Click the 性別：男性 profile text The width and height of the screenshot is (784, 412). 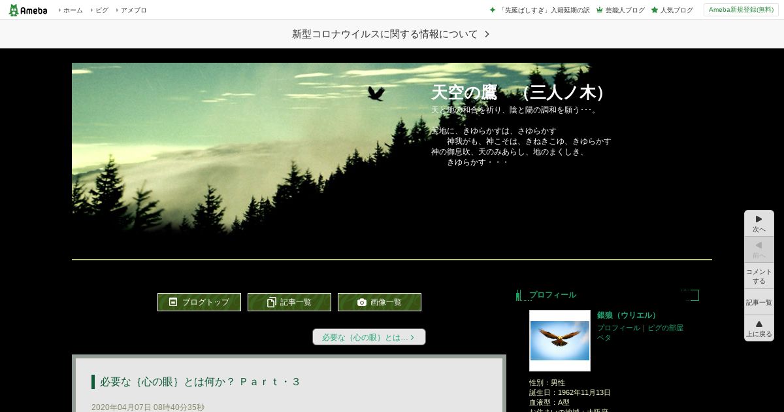547,383
